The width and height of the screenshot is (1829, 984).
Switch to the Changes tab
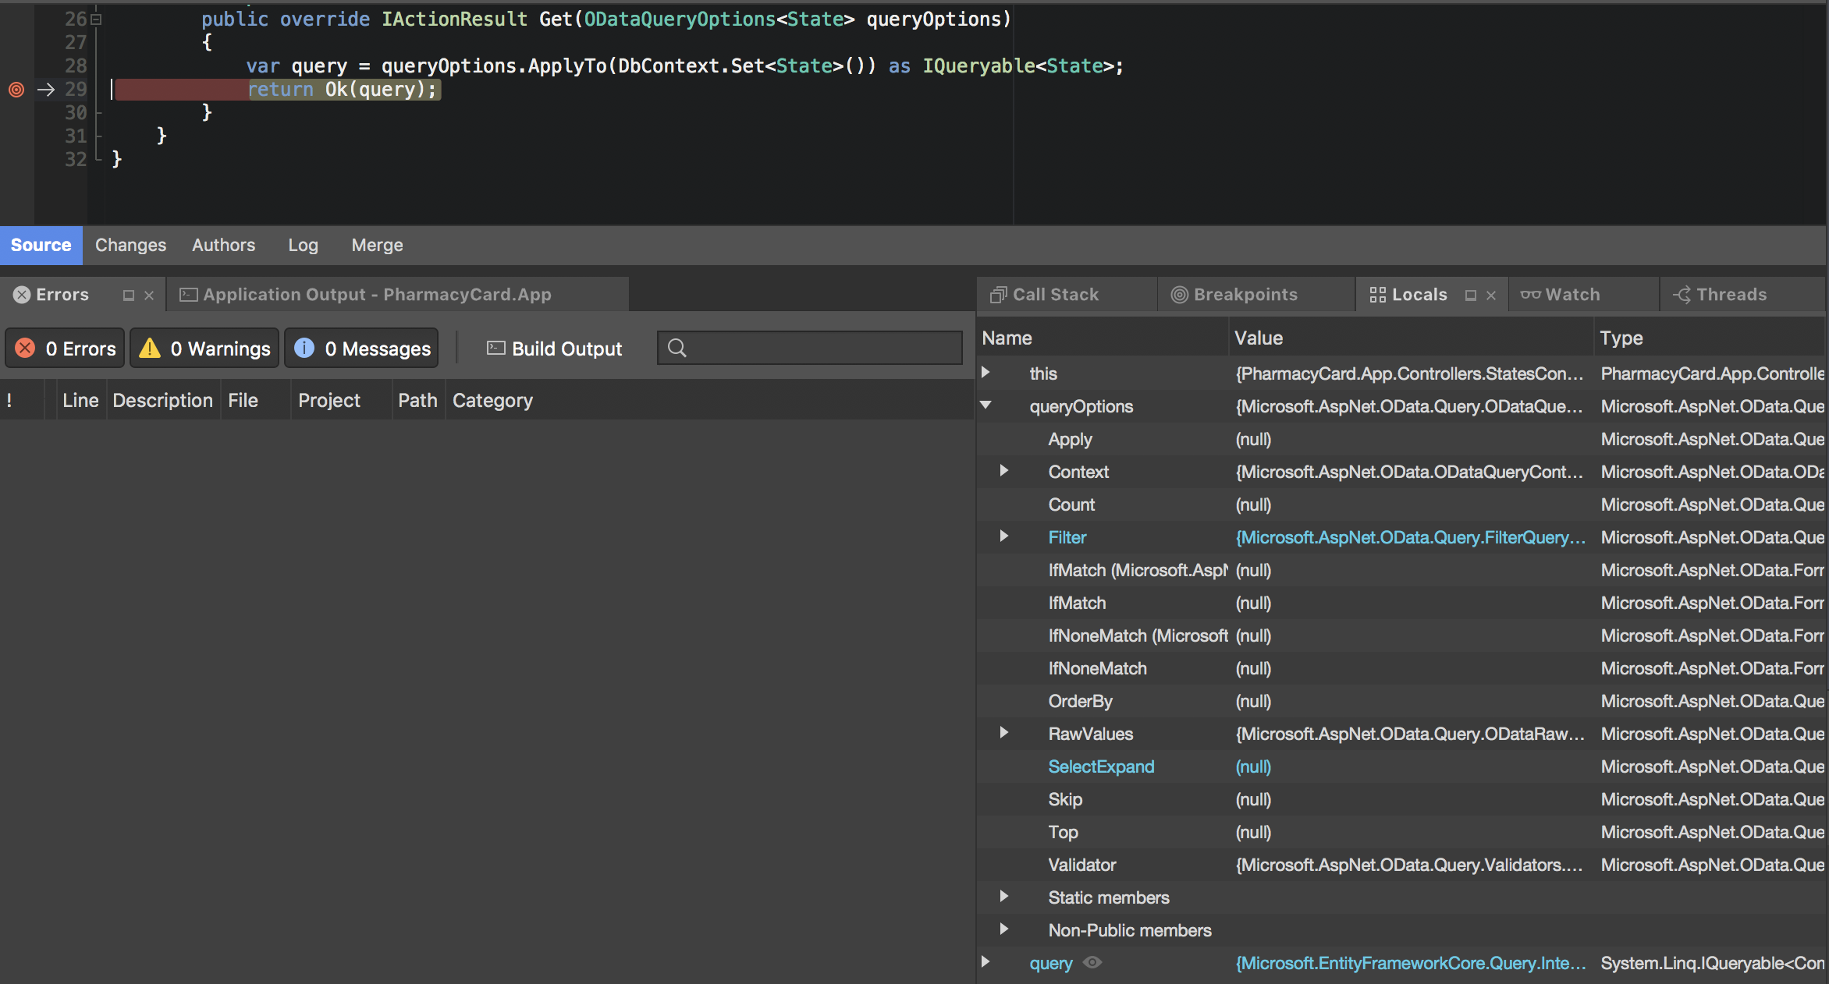[x=130, y=246]
